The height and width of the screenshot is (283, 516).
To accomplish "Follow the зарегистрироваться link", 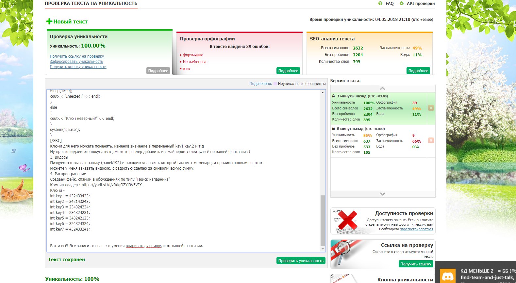I will click(x=417, y=229).
